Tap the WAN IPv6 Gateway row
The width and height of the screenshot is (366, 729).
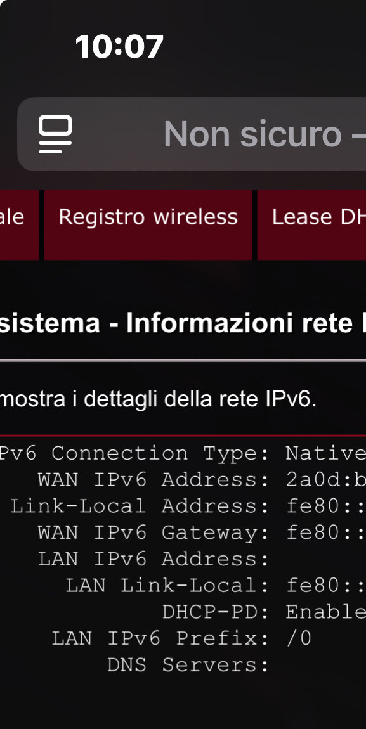click(x=202, y=532)
